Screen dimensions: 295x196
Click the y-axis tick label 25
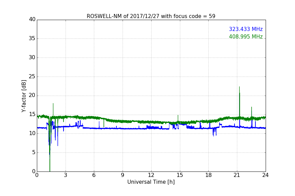pyautogui.click(x=32, y=77)
